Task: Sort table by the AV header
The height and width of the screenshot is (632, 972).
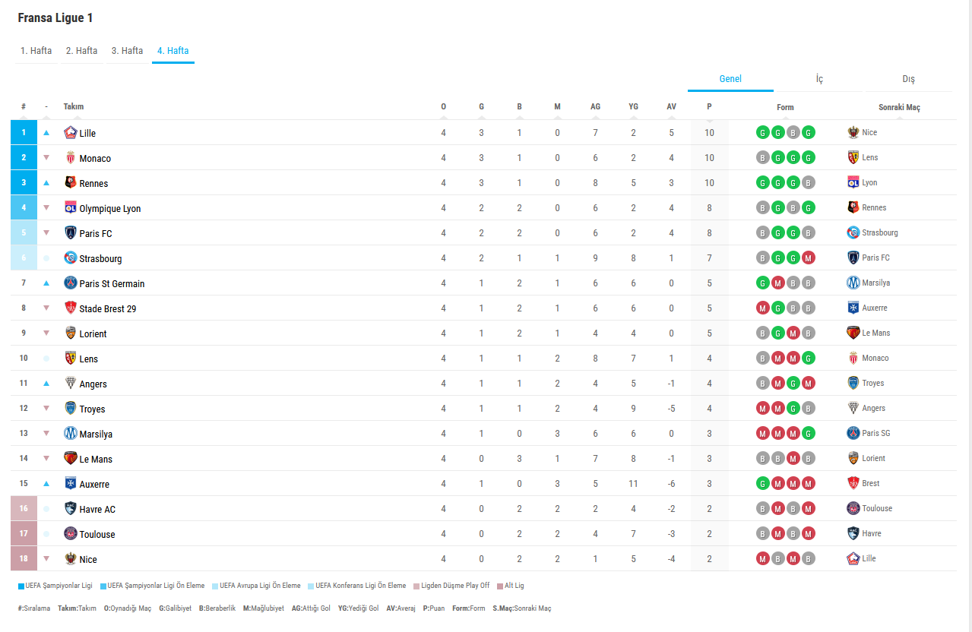Action: pyautogui.click(x=671, y=107)
